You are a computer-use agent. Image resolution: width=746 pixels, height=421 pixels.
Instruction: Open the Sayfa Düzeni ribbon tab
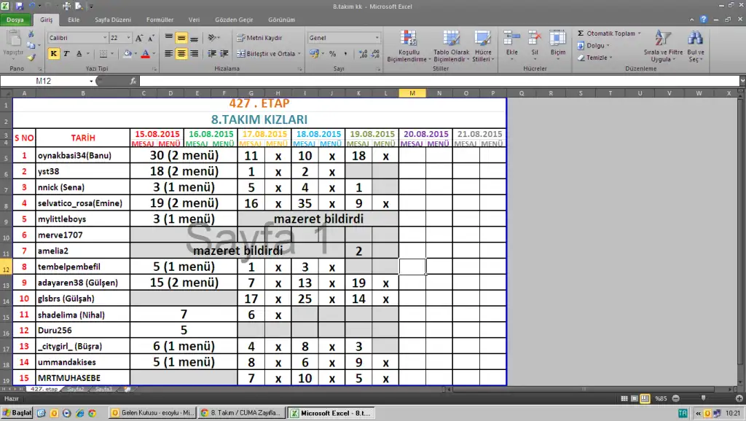[111, 20]
